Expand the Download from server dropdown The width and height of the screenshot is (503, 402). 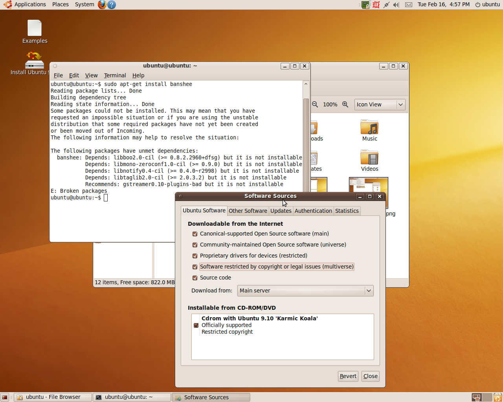pos(305,291)
